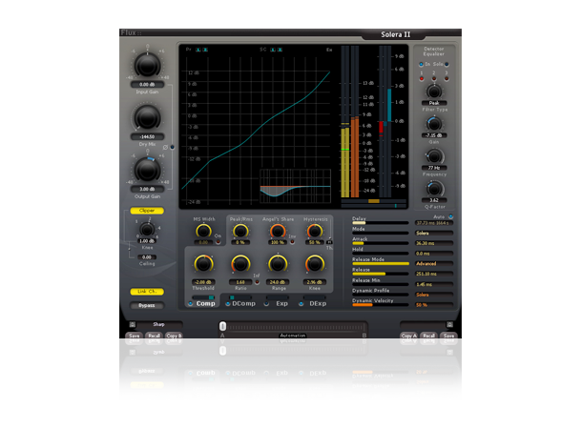Toggle the Ratio Inf LED
The width and height of the screenshot is (582, 429).
(257, 282)
